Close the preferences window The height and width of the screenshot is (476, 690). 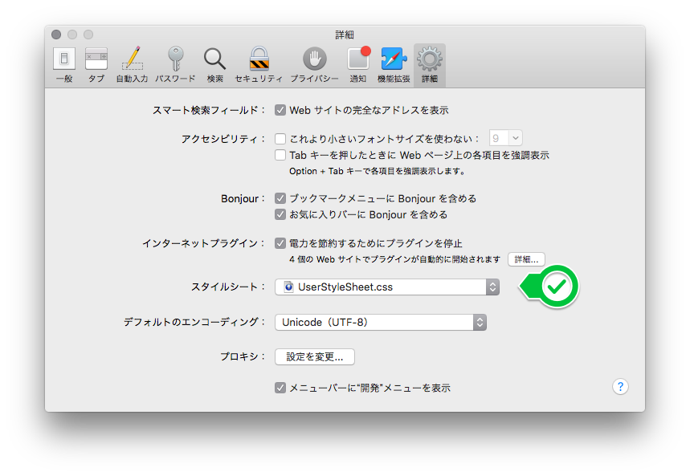point(56,35)
